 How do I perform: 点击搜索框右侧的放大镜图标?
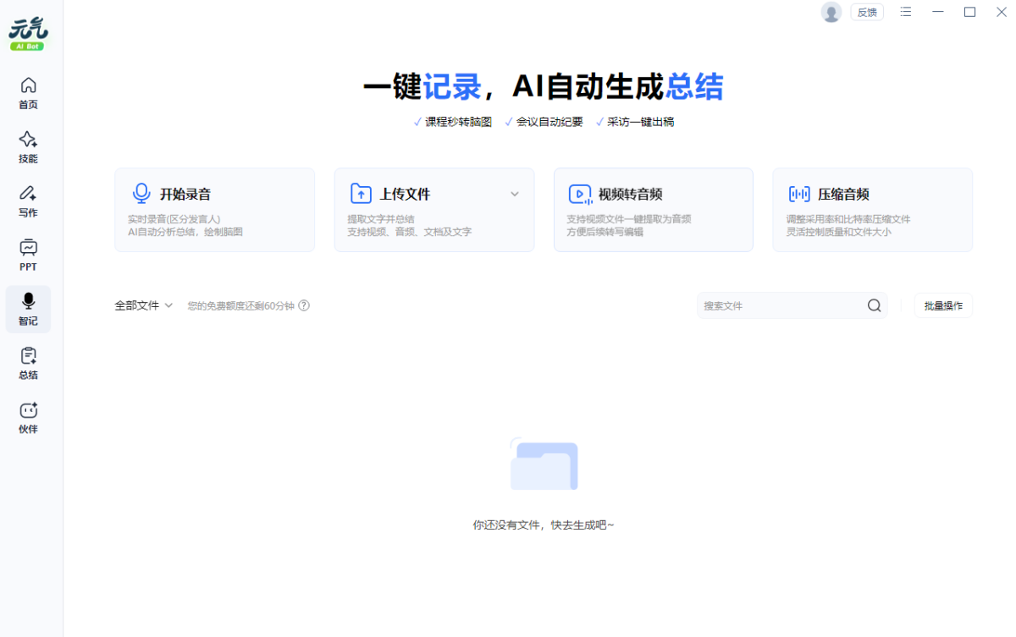coord(874,305)
